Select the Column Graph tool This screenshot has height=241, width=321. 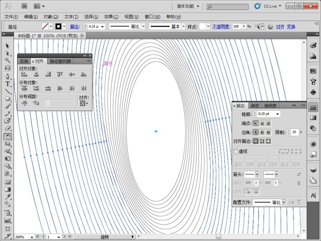click(7, 221)
